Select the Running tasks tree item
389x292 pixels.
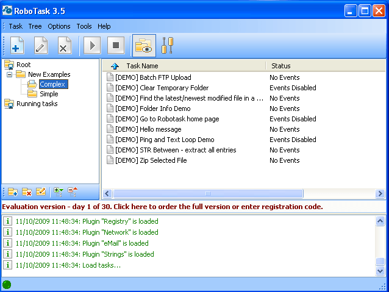[37, 104]
